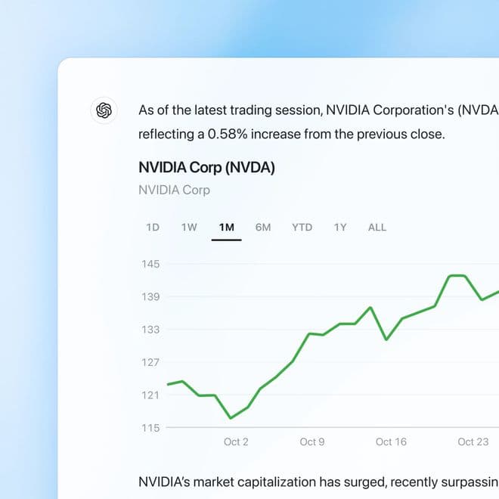This screenshot has width=499, height=499.
Task: Show the ALL time range
Action: coord(377,227)
